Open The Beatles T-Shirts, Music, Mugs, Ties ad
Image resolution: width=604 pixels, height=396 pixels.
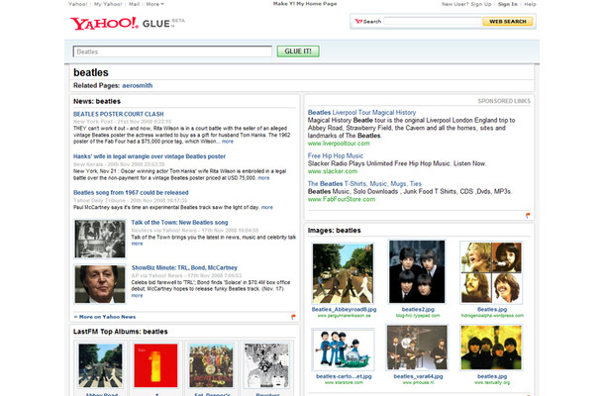[364, 184]
